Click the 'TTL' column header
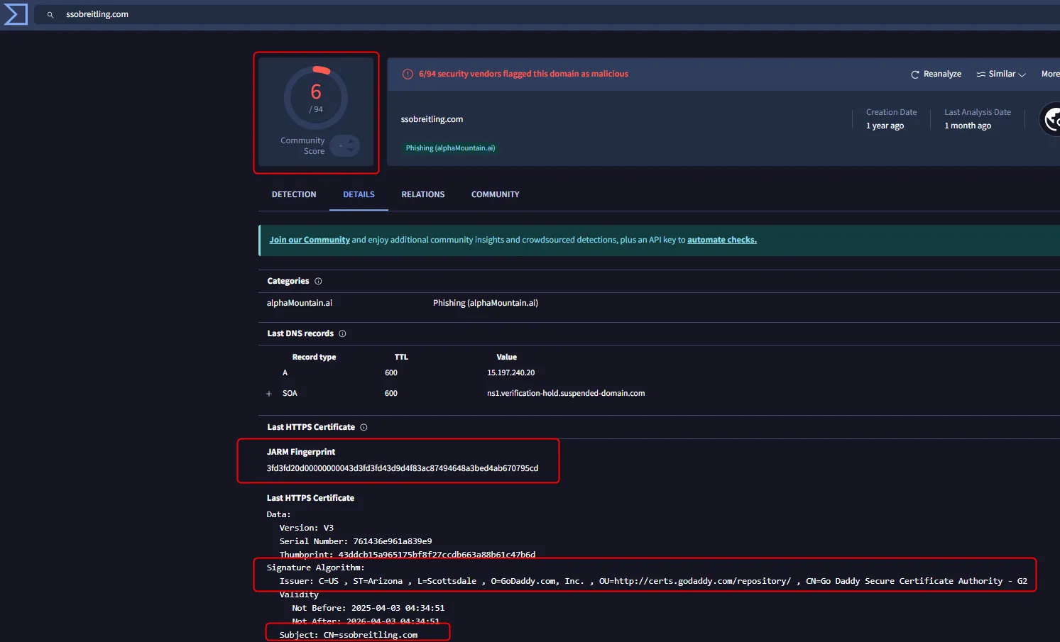The width and height of the screenshot is (1060, 642). (401, 357)
